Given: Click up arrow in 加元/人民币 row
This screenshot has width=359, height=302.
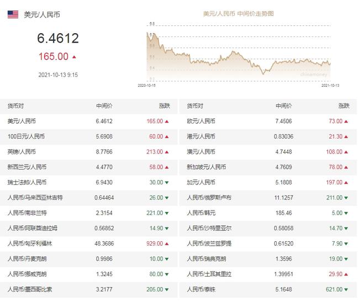Looking at the screenshot, I should [x=346, y=183].
